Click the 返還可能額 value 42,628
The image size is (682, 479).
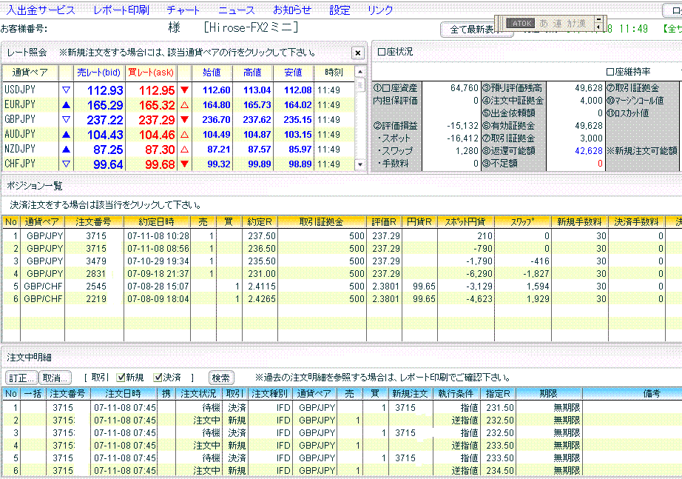[x=589, y=151]
